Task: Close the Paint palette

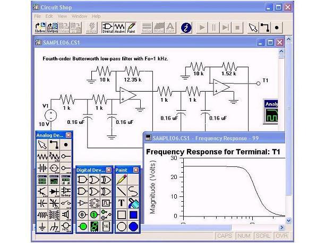Action: click(136, 170)
